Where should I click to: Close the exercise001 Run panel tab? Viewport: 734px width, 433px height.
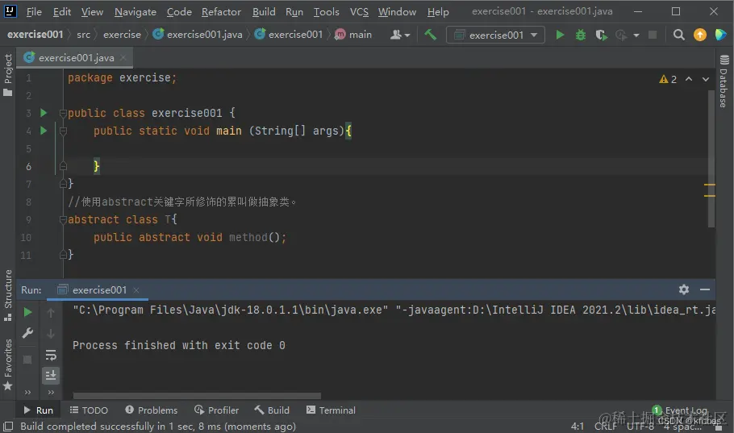[136, 290]
